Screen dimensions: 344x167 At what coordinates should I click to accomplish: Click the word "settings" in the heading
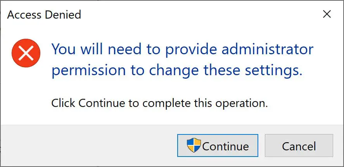pyautogui.click(x=274, y=71)
